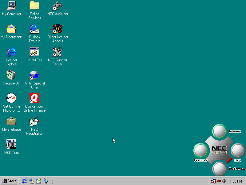
Task: Open Preference from the NEC Assistant dial
Action: coord(219,168)
